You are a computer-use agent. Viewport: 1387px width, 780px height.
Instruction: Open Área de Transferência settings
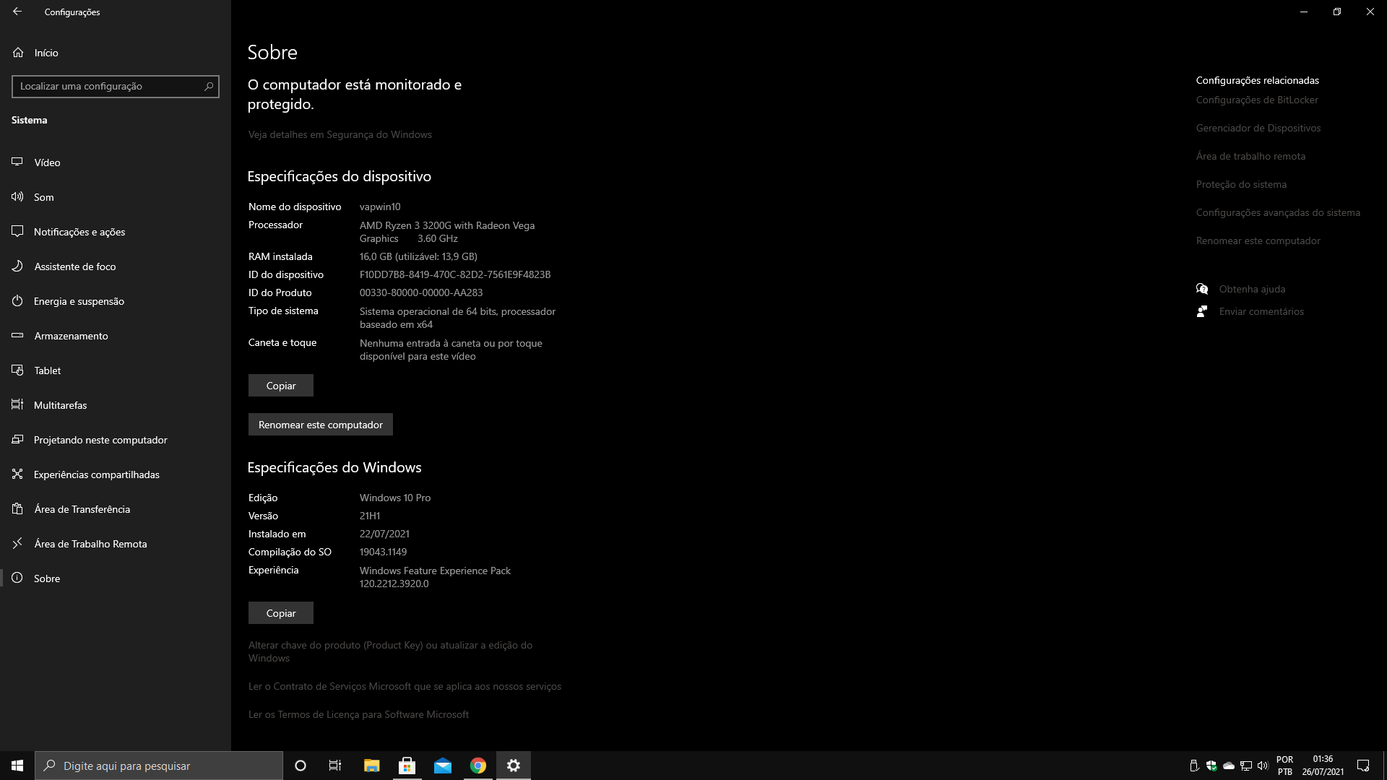[116, 509]
